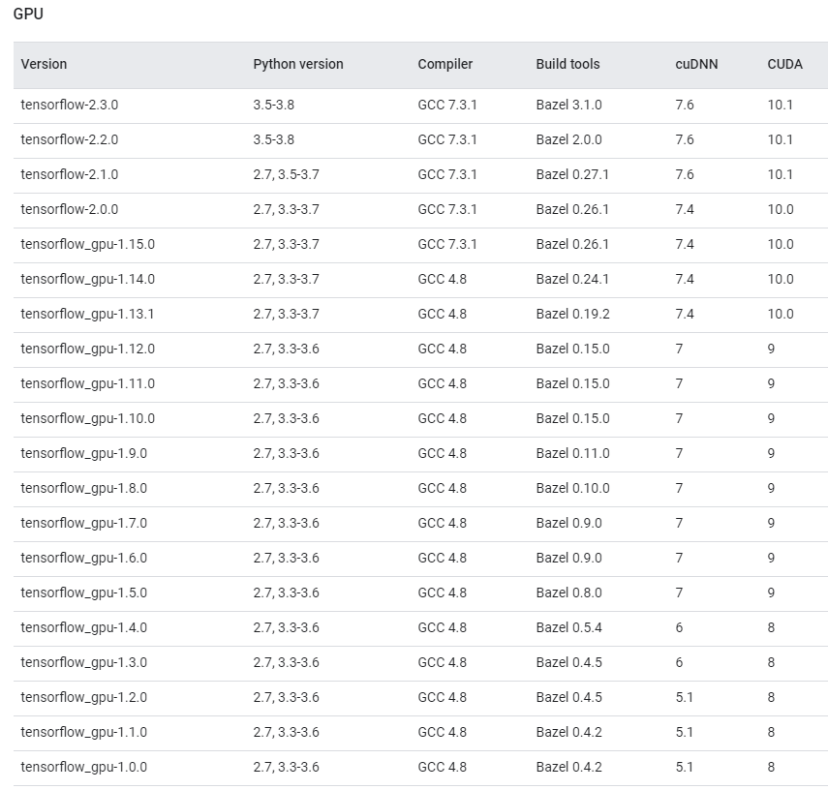
Task: Click 'GCC 7.3.1' in the tensorflow_gpu-1.15.0 row
Action: coord(446,244)
